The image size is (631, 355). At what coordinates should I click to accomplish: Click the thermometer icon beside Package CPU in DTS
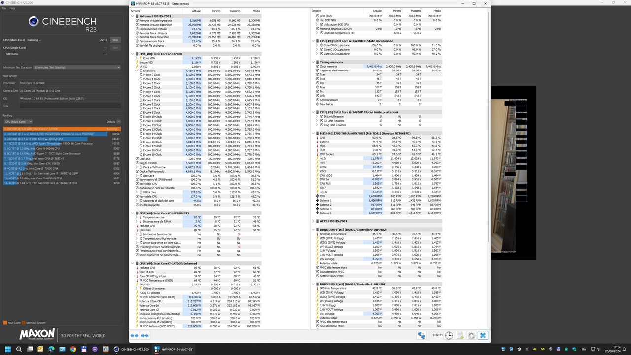click(137, 226)
